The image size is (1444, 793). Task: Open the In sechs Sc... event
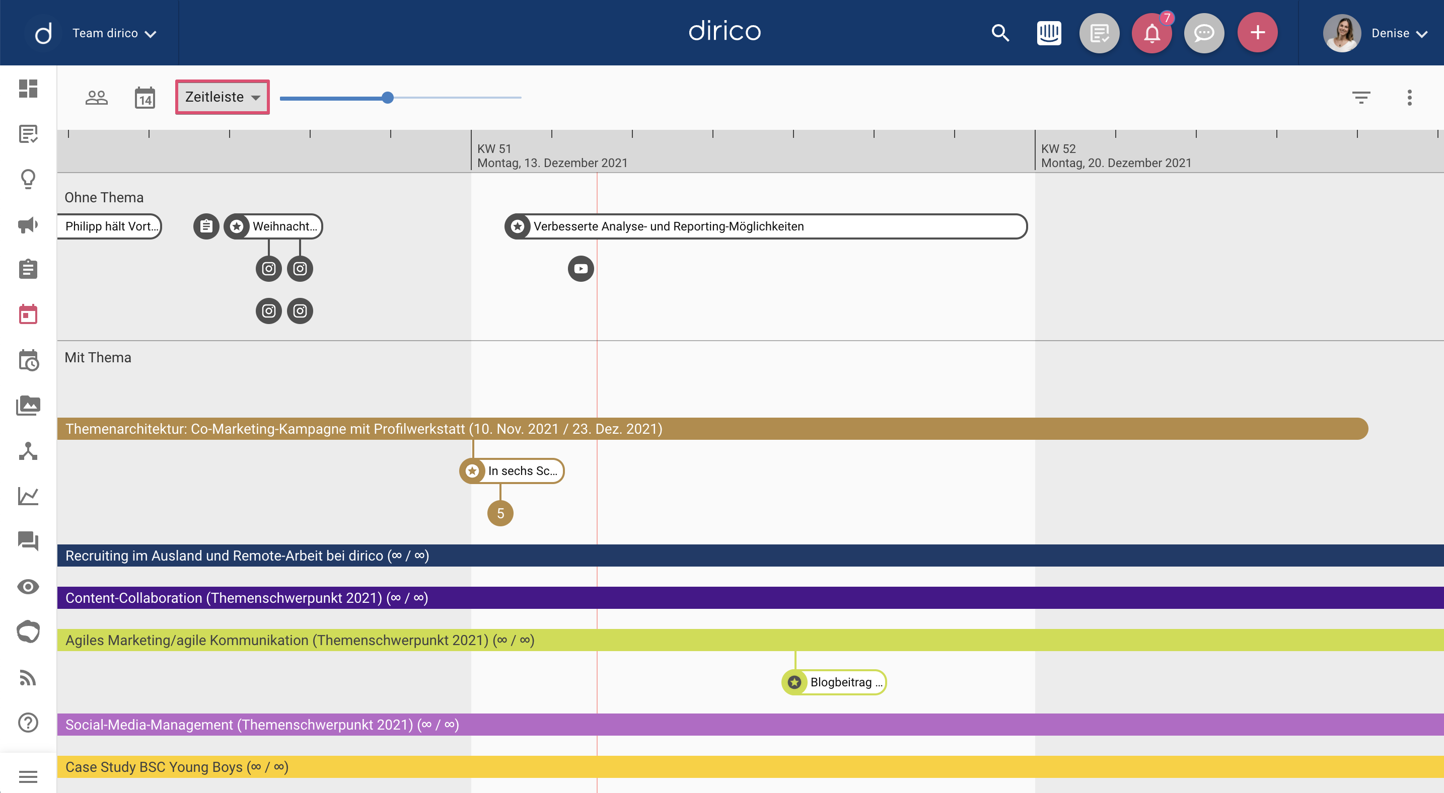tap(512, 471)
